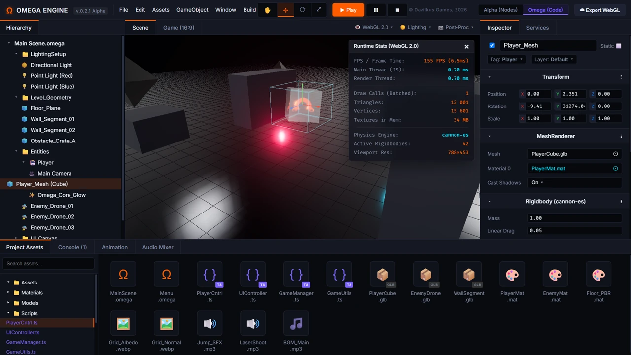Switch to Omega (Code) mode

click(x=545, y=10)
